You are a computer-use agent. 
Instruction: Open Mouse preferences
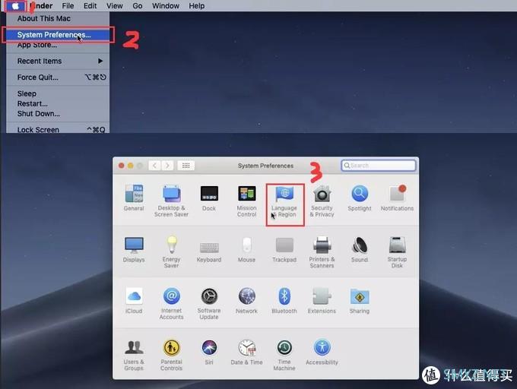tap(246, 249)
